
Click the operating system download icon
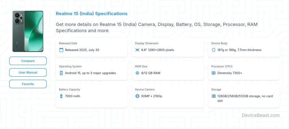pos(61,73)
